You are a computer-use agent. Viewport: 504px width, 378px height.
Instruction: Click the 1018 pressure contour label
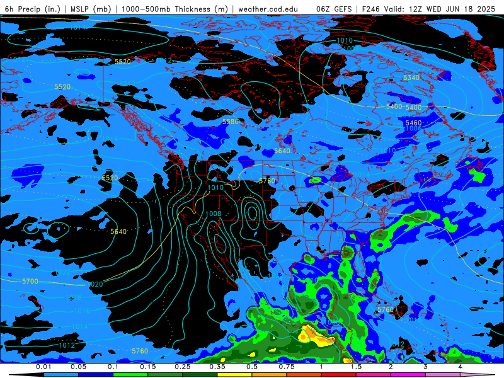pyautogui.click(x=73, y=297)
